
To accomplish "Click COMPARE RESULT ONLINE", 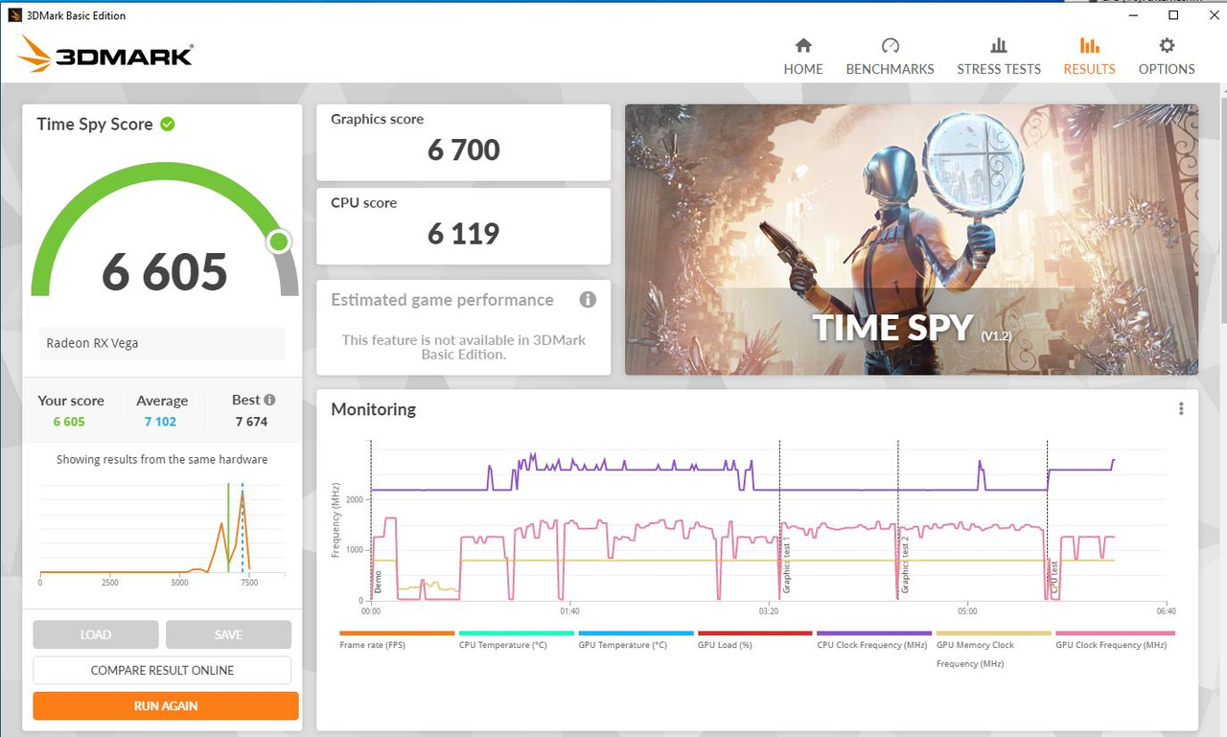I will (164, 670).
